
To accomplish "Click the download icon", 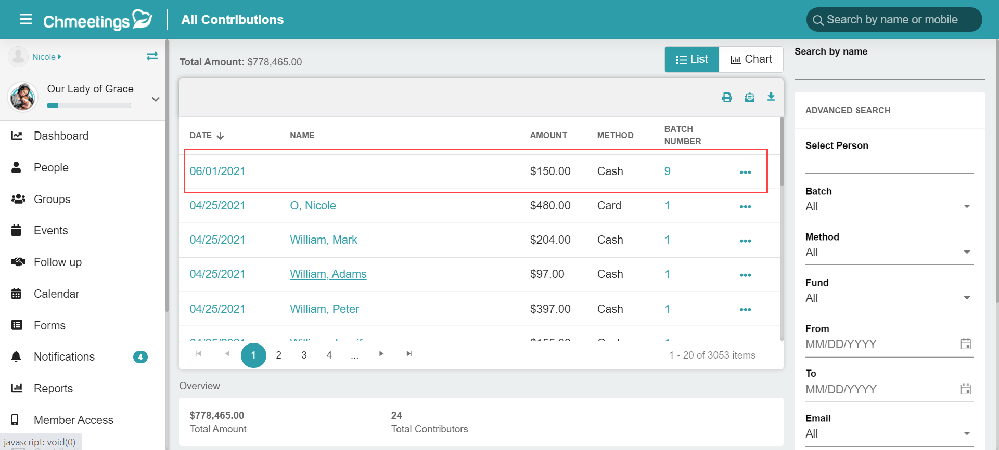I will [x=771, y=97].
